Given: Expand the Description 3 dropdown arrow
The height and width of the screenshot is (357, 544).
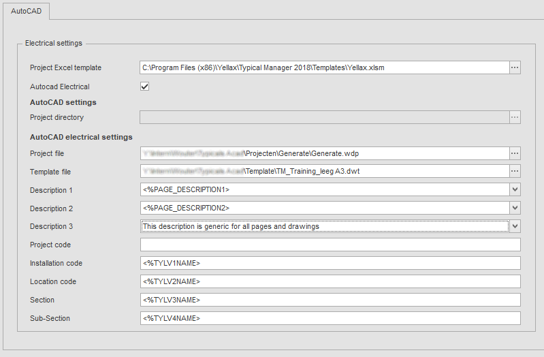Looking at the screenshot, I should pyautogui.click(x=515, y=226).
